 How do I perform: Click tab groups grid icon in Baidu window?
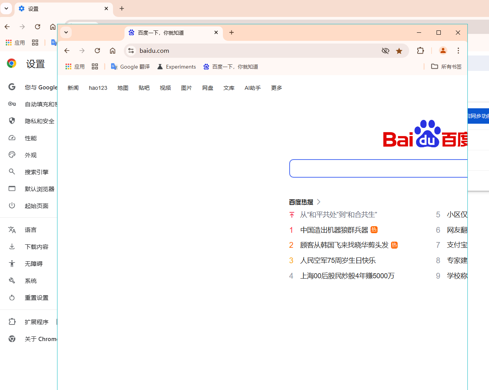click(x=95, y=67)
